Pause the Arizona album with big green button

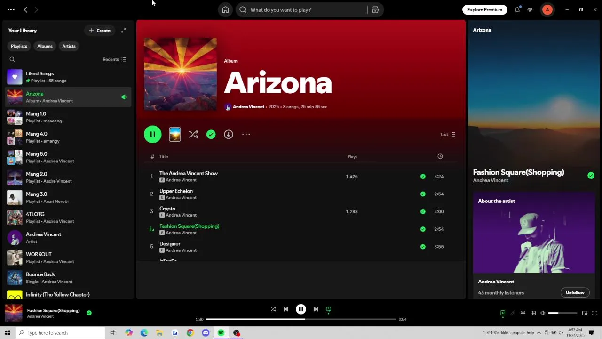(153, 135)
